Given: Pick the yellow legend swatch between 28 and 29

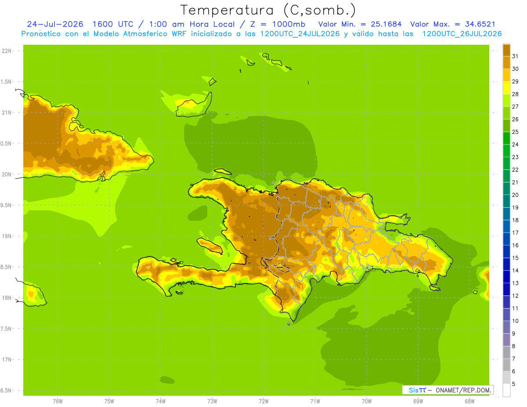Looking at the screenshot, I should pyautogui.click(x=506, y=87).
